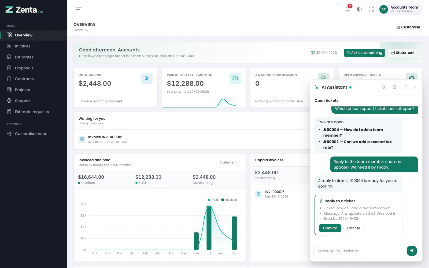This screenshot has width=429, height=268.
Task: Open the Accounts Team profile menu
Action: [400, 9]
